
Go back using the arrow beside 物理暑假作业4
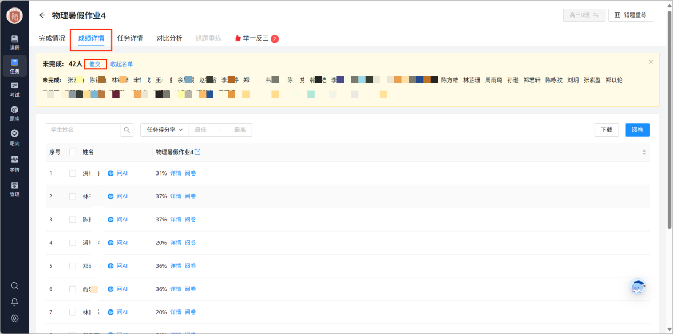click(x=43, y=15)
